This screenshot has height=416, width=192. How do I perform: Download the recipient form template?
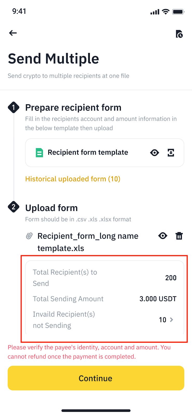click(171, 153)
